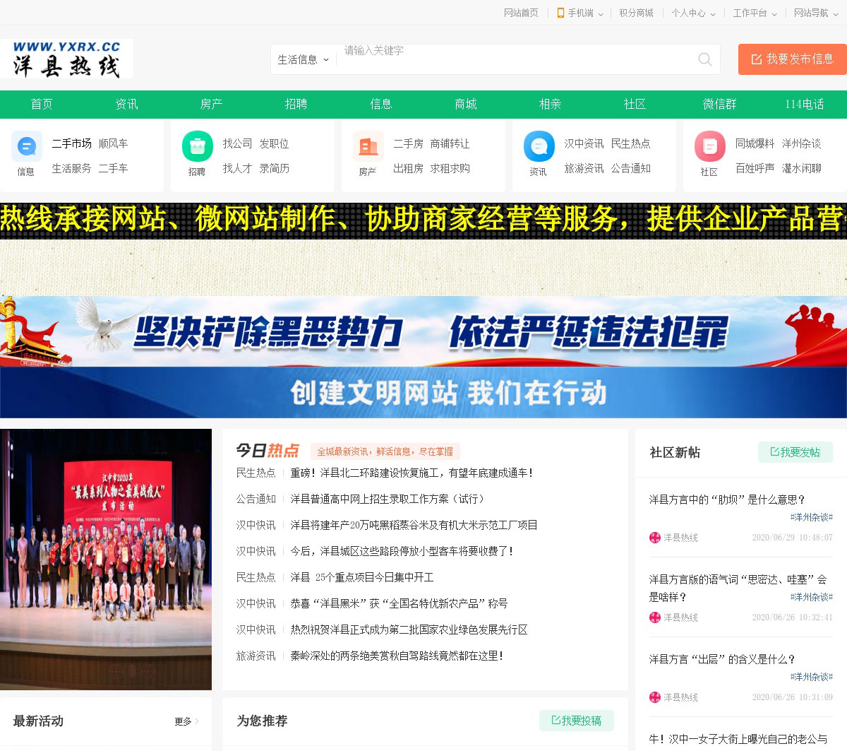Click the yellow scrolling 热线承接网站 banner
Viewport: 847px width, 751px height.
click(x=423, y=220)
